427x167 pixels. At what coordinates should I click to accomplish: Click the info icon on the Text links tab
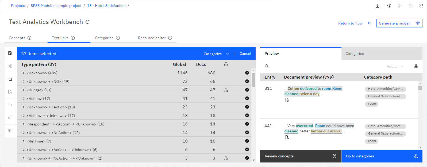click(73, 38)
